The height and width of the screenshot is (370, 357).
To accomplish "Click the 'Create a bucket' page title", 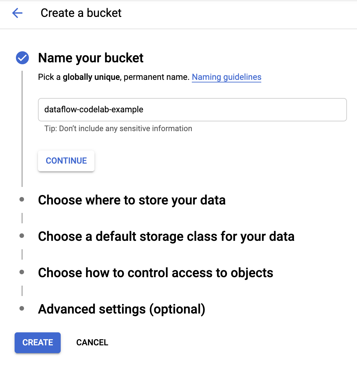I will [81, 13].
